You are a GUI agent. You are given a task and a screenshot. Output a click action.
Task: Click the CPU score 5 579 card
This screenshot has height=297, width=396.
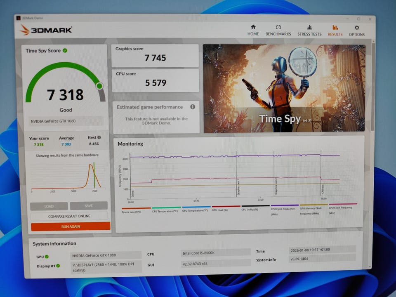(x=156, y=80)
